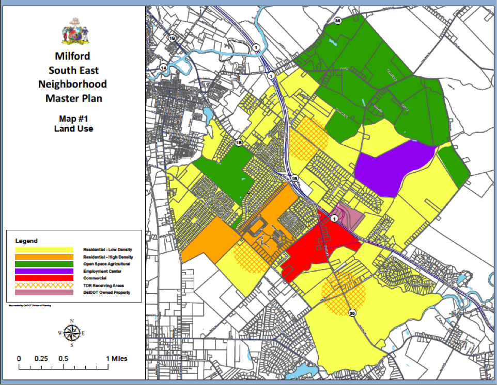Select the Route 1B shield in the upper left
This screenshot has width=497, height=385.
[x=172, y=38]
